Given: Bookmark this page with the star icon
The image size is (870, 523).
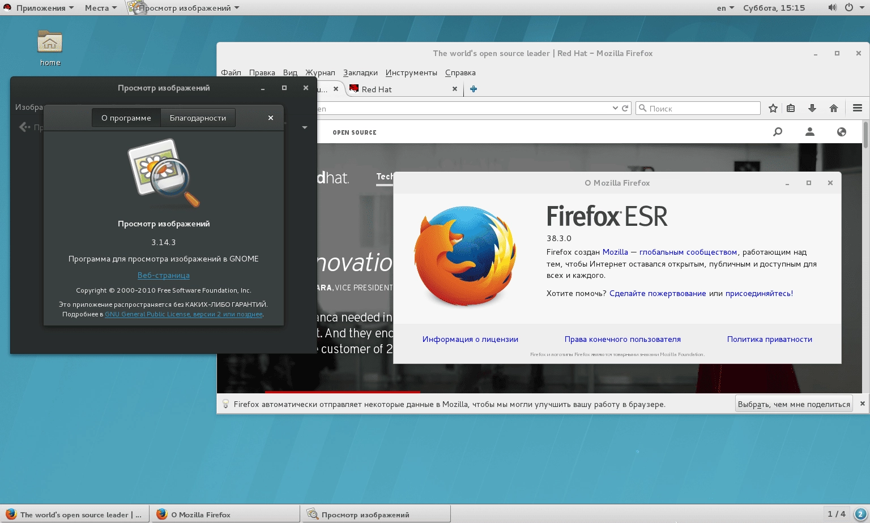Looking at the screenshot, I should tap(773, 108).
